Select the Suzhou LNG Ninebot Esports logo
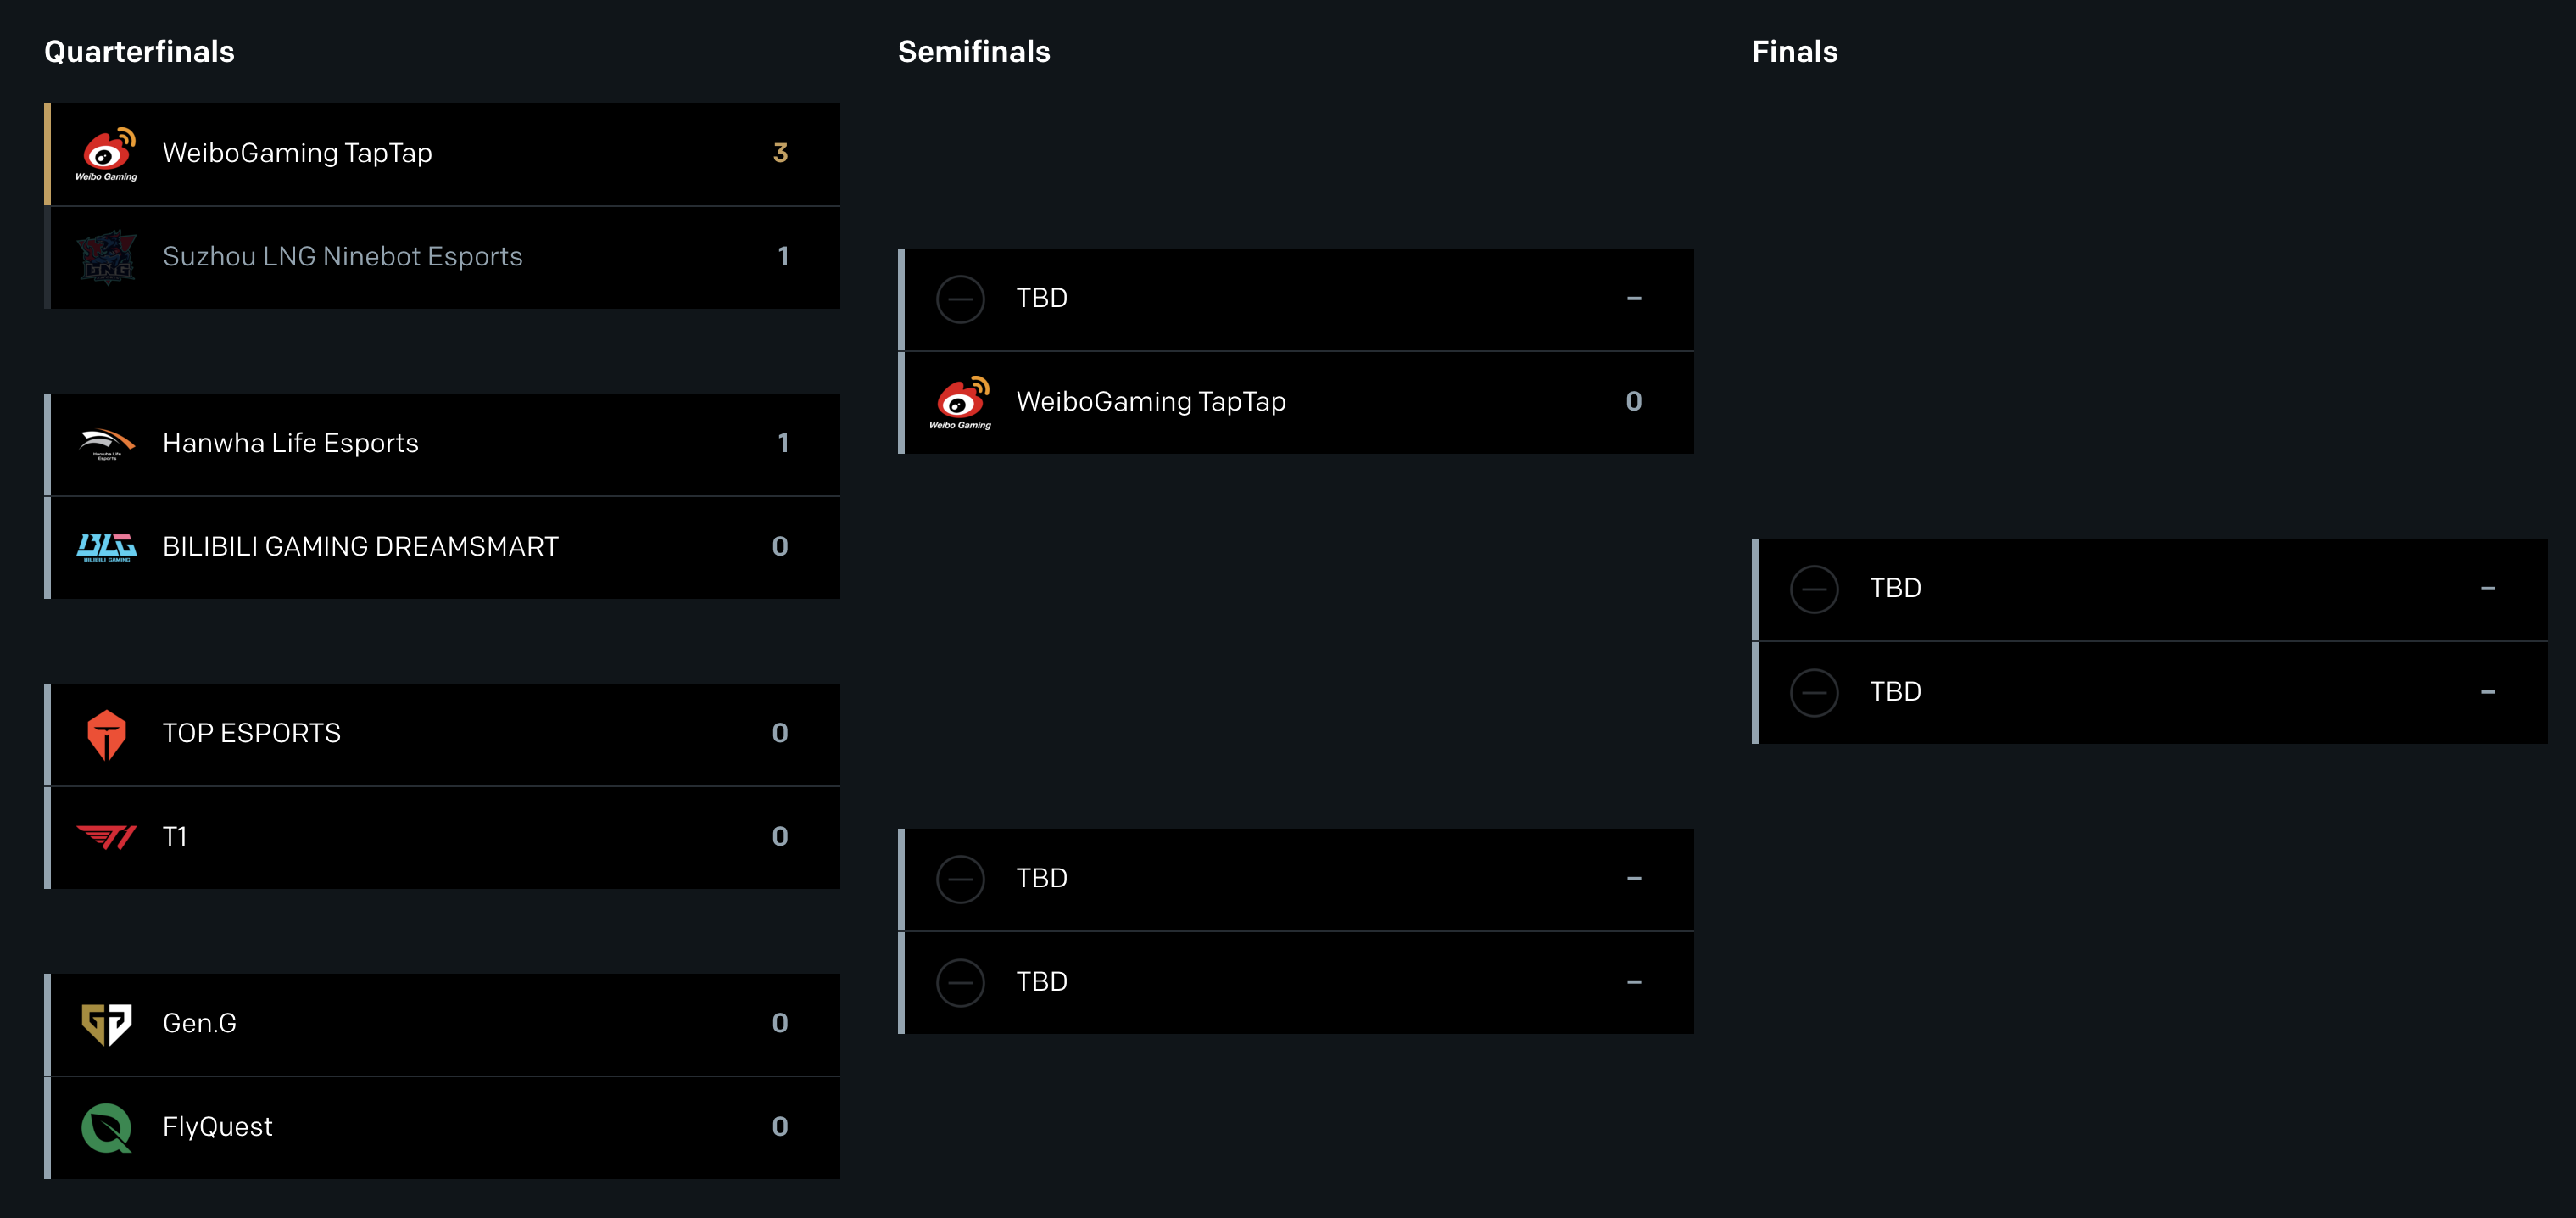The height and width of the screenshot is (1218, 2576). pyautogui.click(x=106, y=257)
